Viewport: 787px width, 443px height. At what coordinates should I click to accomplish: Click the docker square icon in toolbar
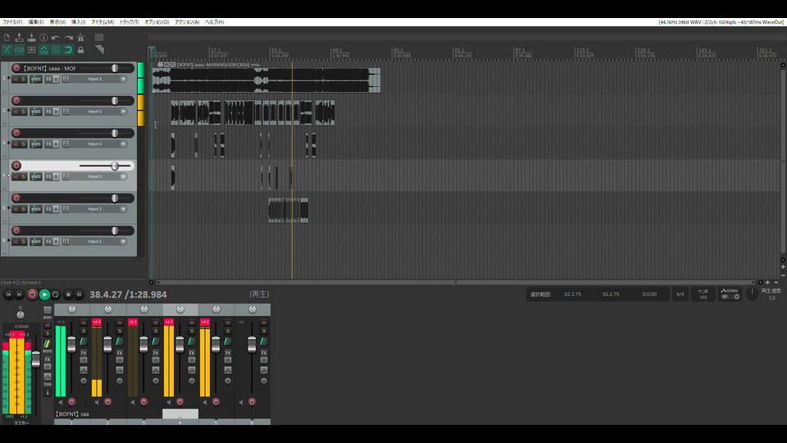(99, 38)
